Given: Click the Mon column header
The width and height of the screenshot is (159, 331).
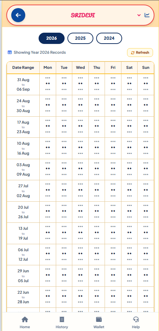Looking at the screenshot, I should 48,67.
